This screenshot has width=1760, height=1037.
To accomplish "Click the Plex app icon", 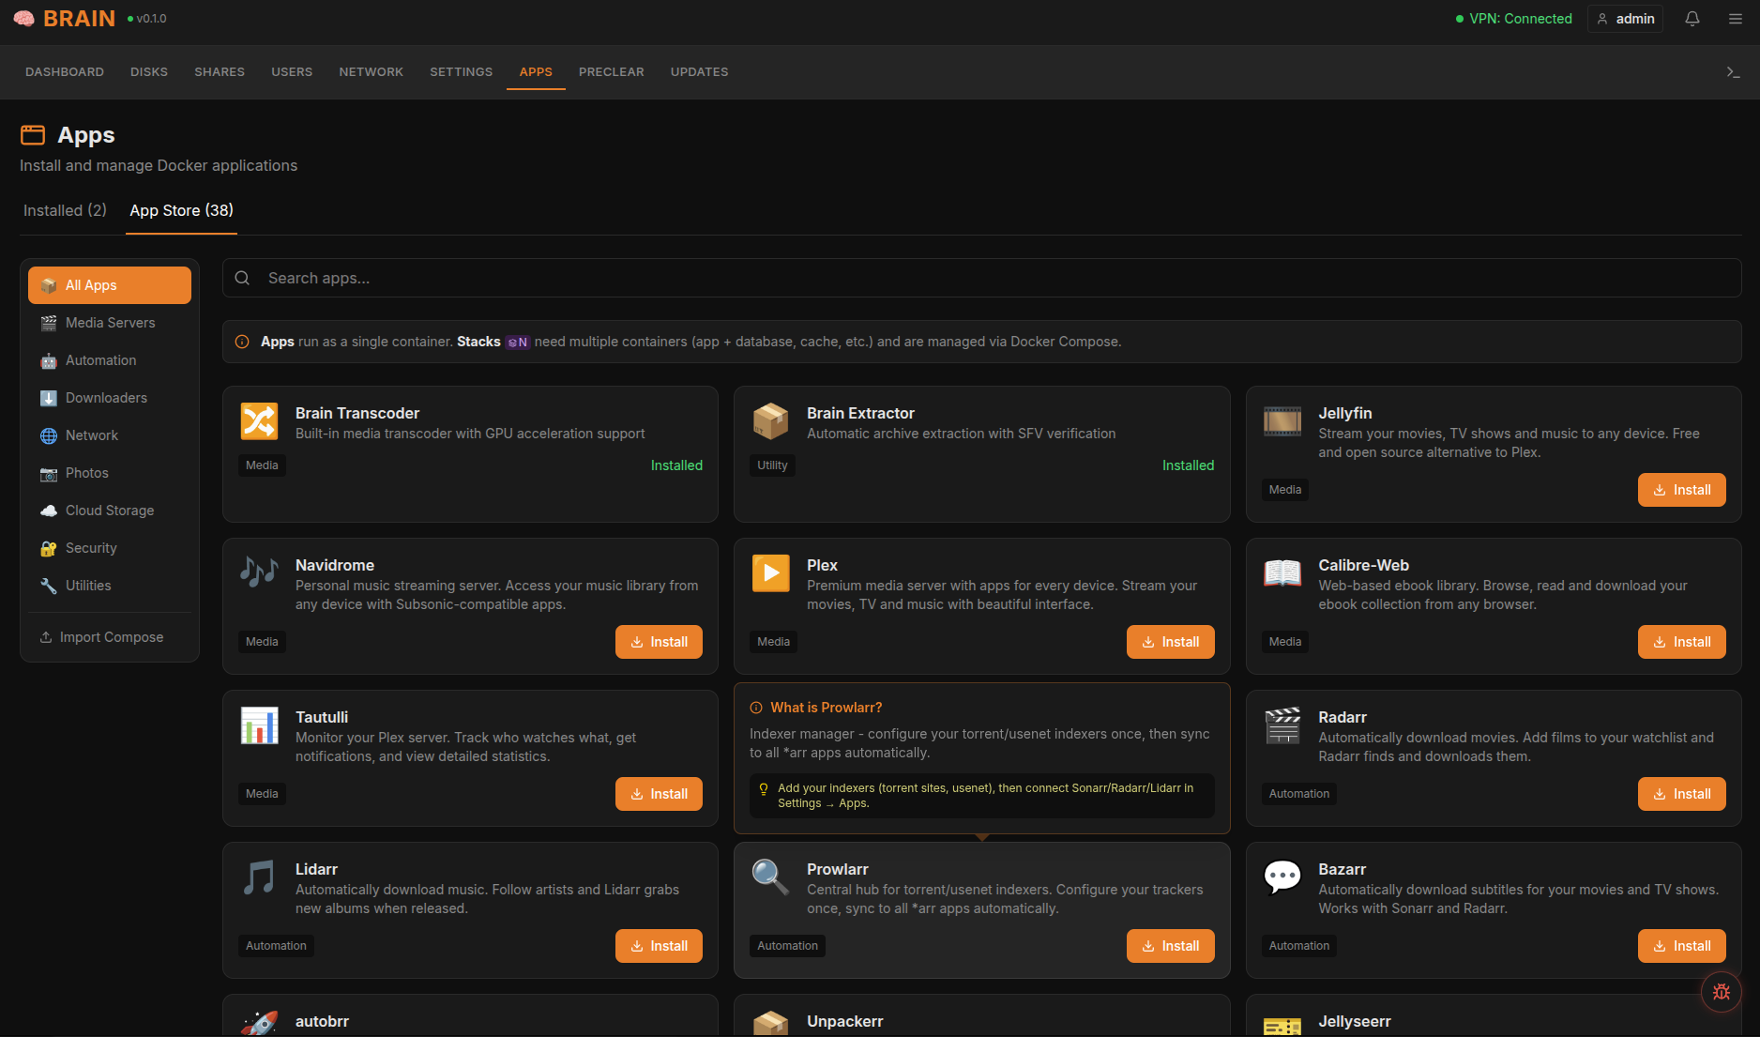I will [770, 573].
